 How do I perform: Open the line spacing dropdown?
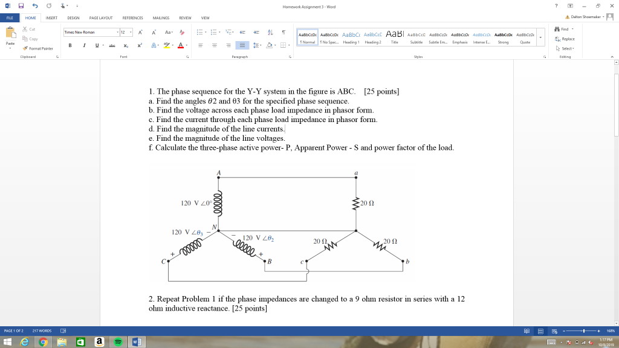256,45
